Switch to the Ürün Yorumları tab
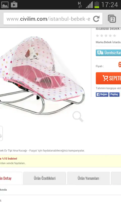The image size is (121, 202). tap(88, 178)
